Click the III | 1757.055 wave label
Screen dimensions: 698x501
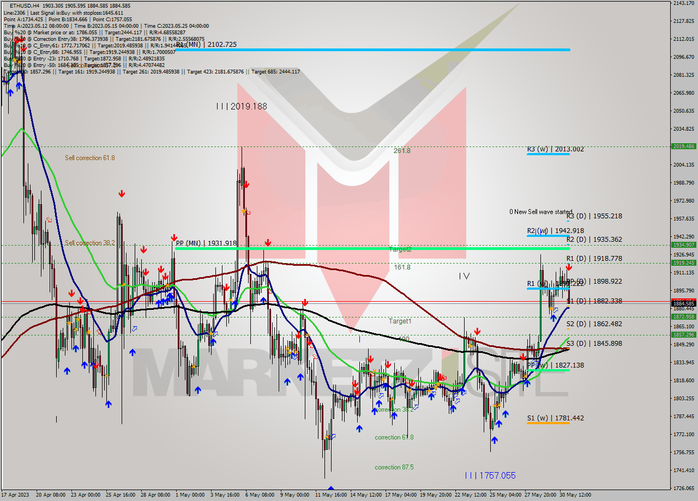pos(490,475)
